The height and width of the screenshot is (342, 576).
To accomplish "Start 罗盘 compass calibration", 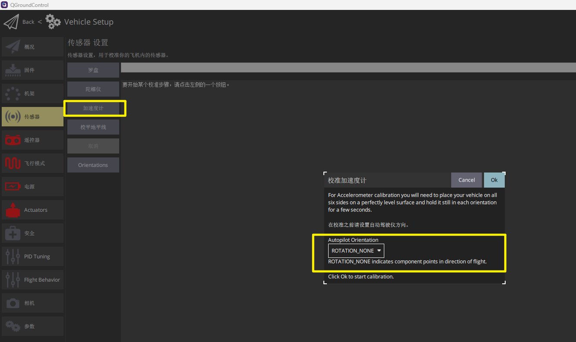I will click(93, 70).
